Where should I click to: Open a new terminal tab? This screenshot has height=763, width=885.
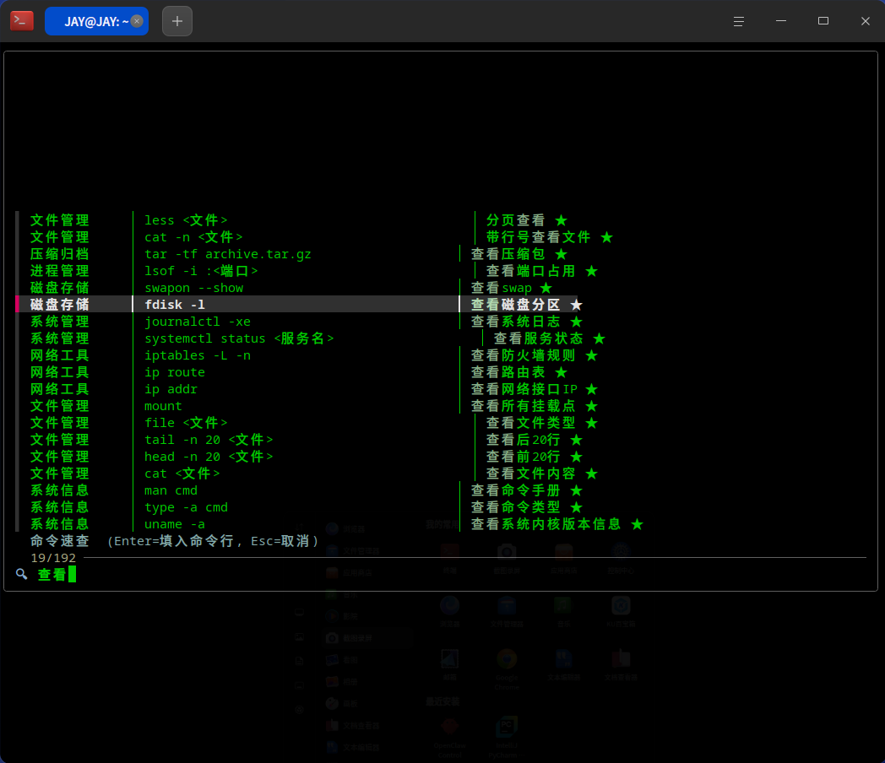pos(177,21)
